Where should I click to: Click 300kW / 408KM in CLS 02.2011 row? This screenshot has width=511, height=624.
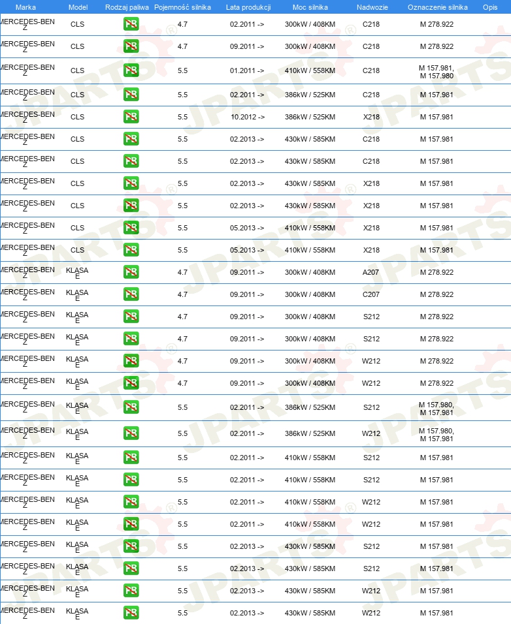coord(310,24)
